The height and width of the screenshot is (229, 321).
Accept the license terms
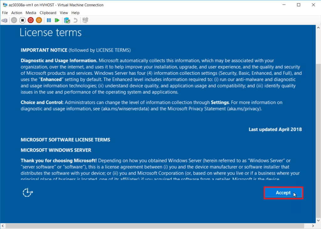(283, 193)
